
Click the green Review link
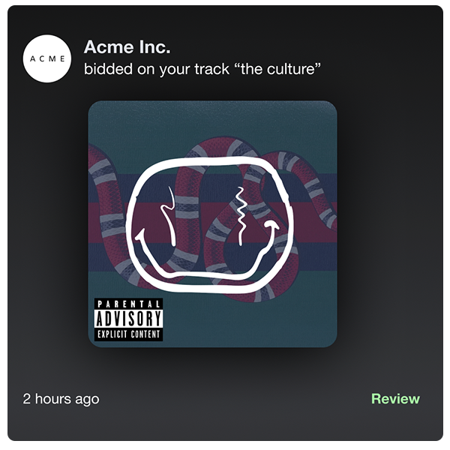[395, 399]
